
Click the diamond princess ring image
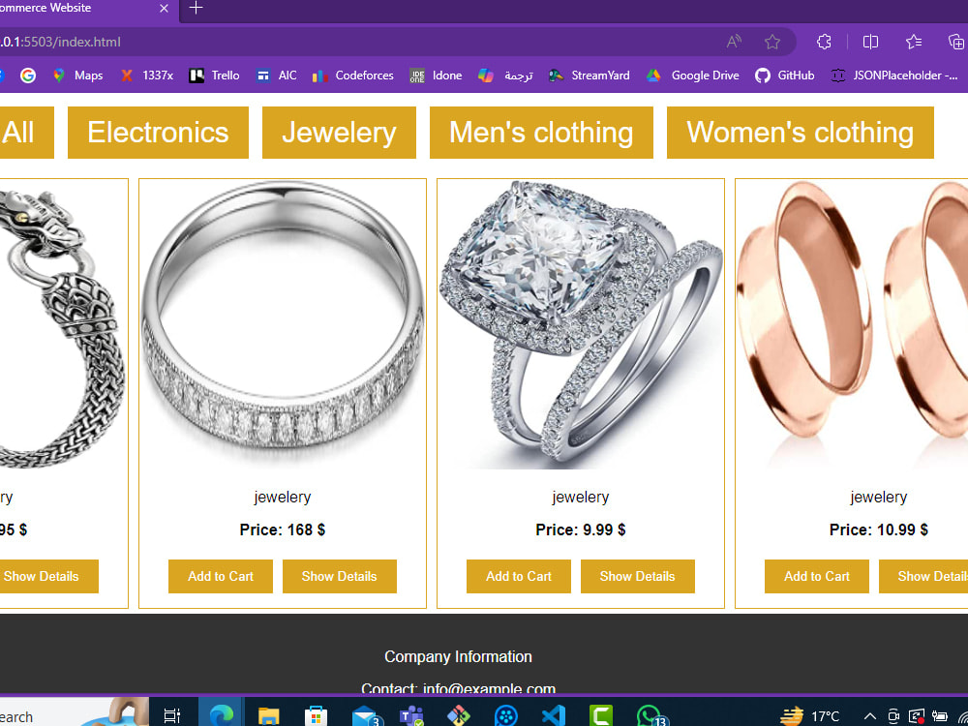(580, 324)
